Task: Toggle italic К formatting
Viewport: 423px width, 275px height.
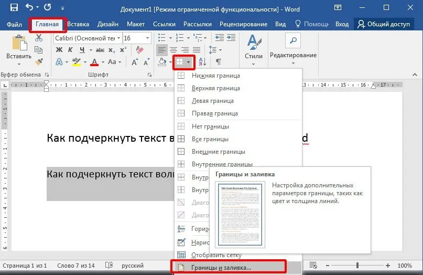Action: (x=70, y=50)
